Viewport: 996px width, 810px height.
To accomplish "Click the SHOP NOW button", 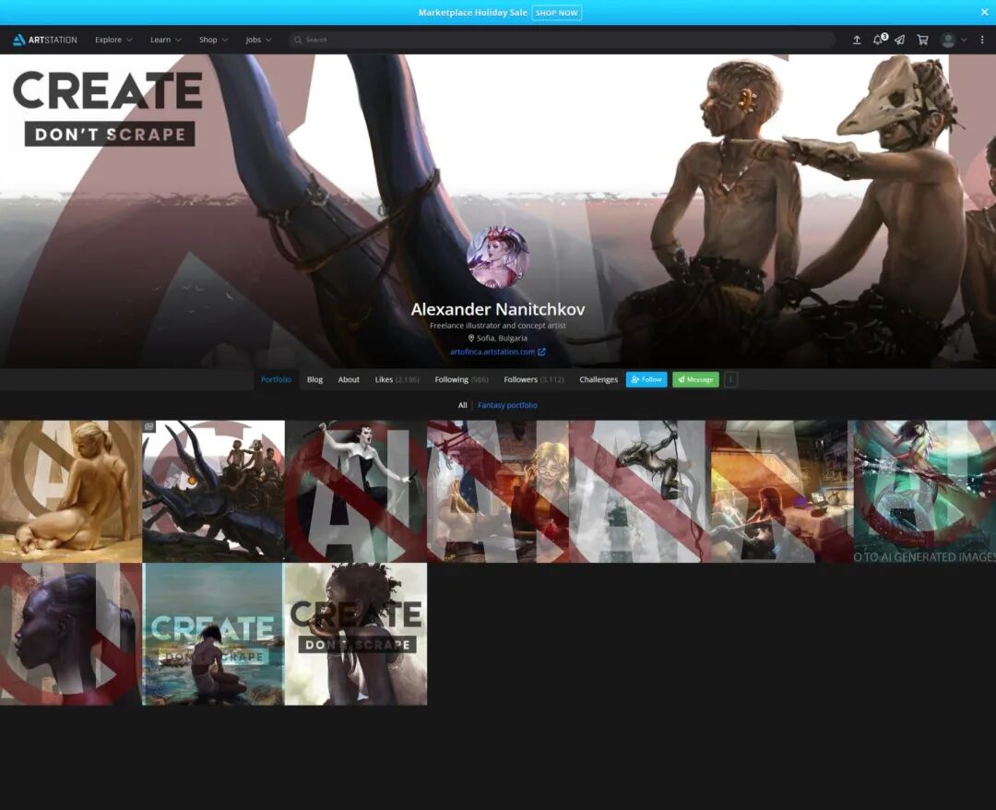I will (x=556, y=13).
